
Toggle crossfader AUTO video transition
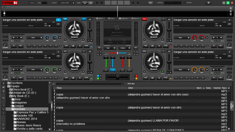[106, 53]
